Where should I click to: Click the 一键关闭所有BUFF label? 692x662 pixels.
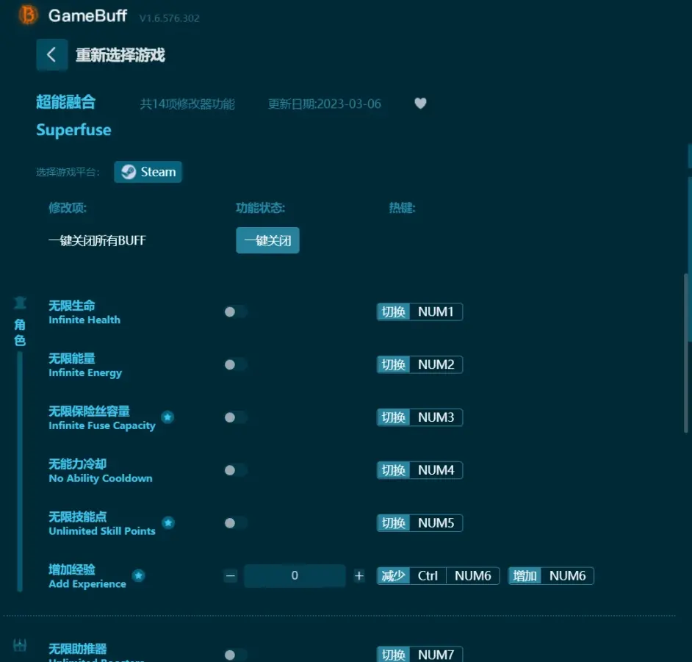[x=97, y=240]
